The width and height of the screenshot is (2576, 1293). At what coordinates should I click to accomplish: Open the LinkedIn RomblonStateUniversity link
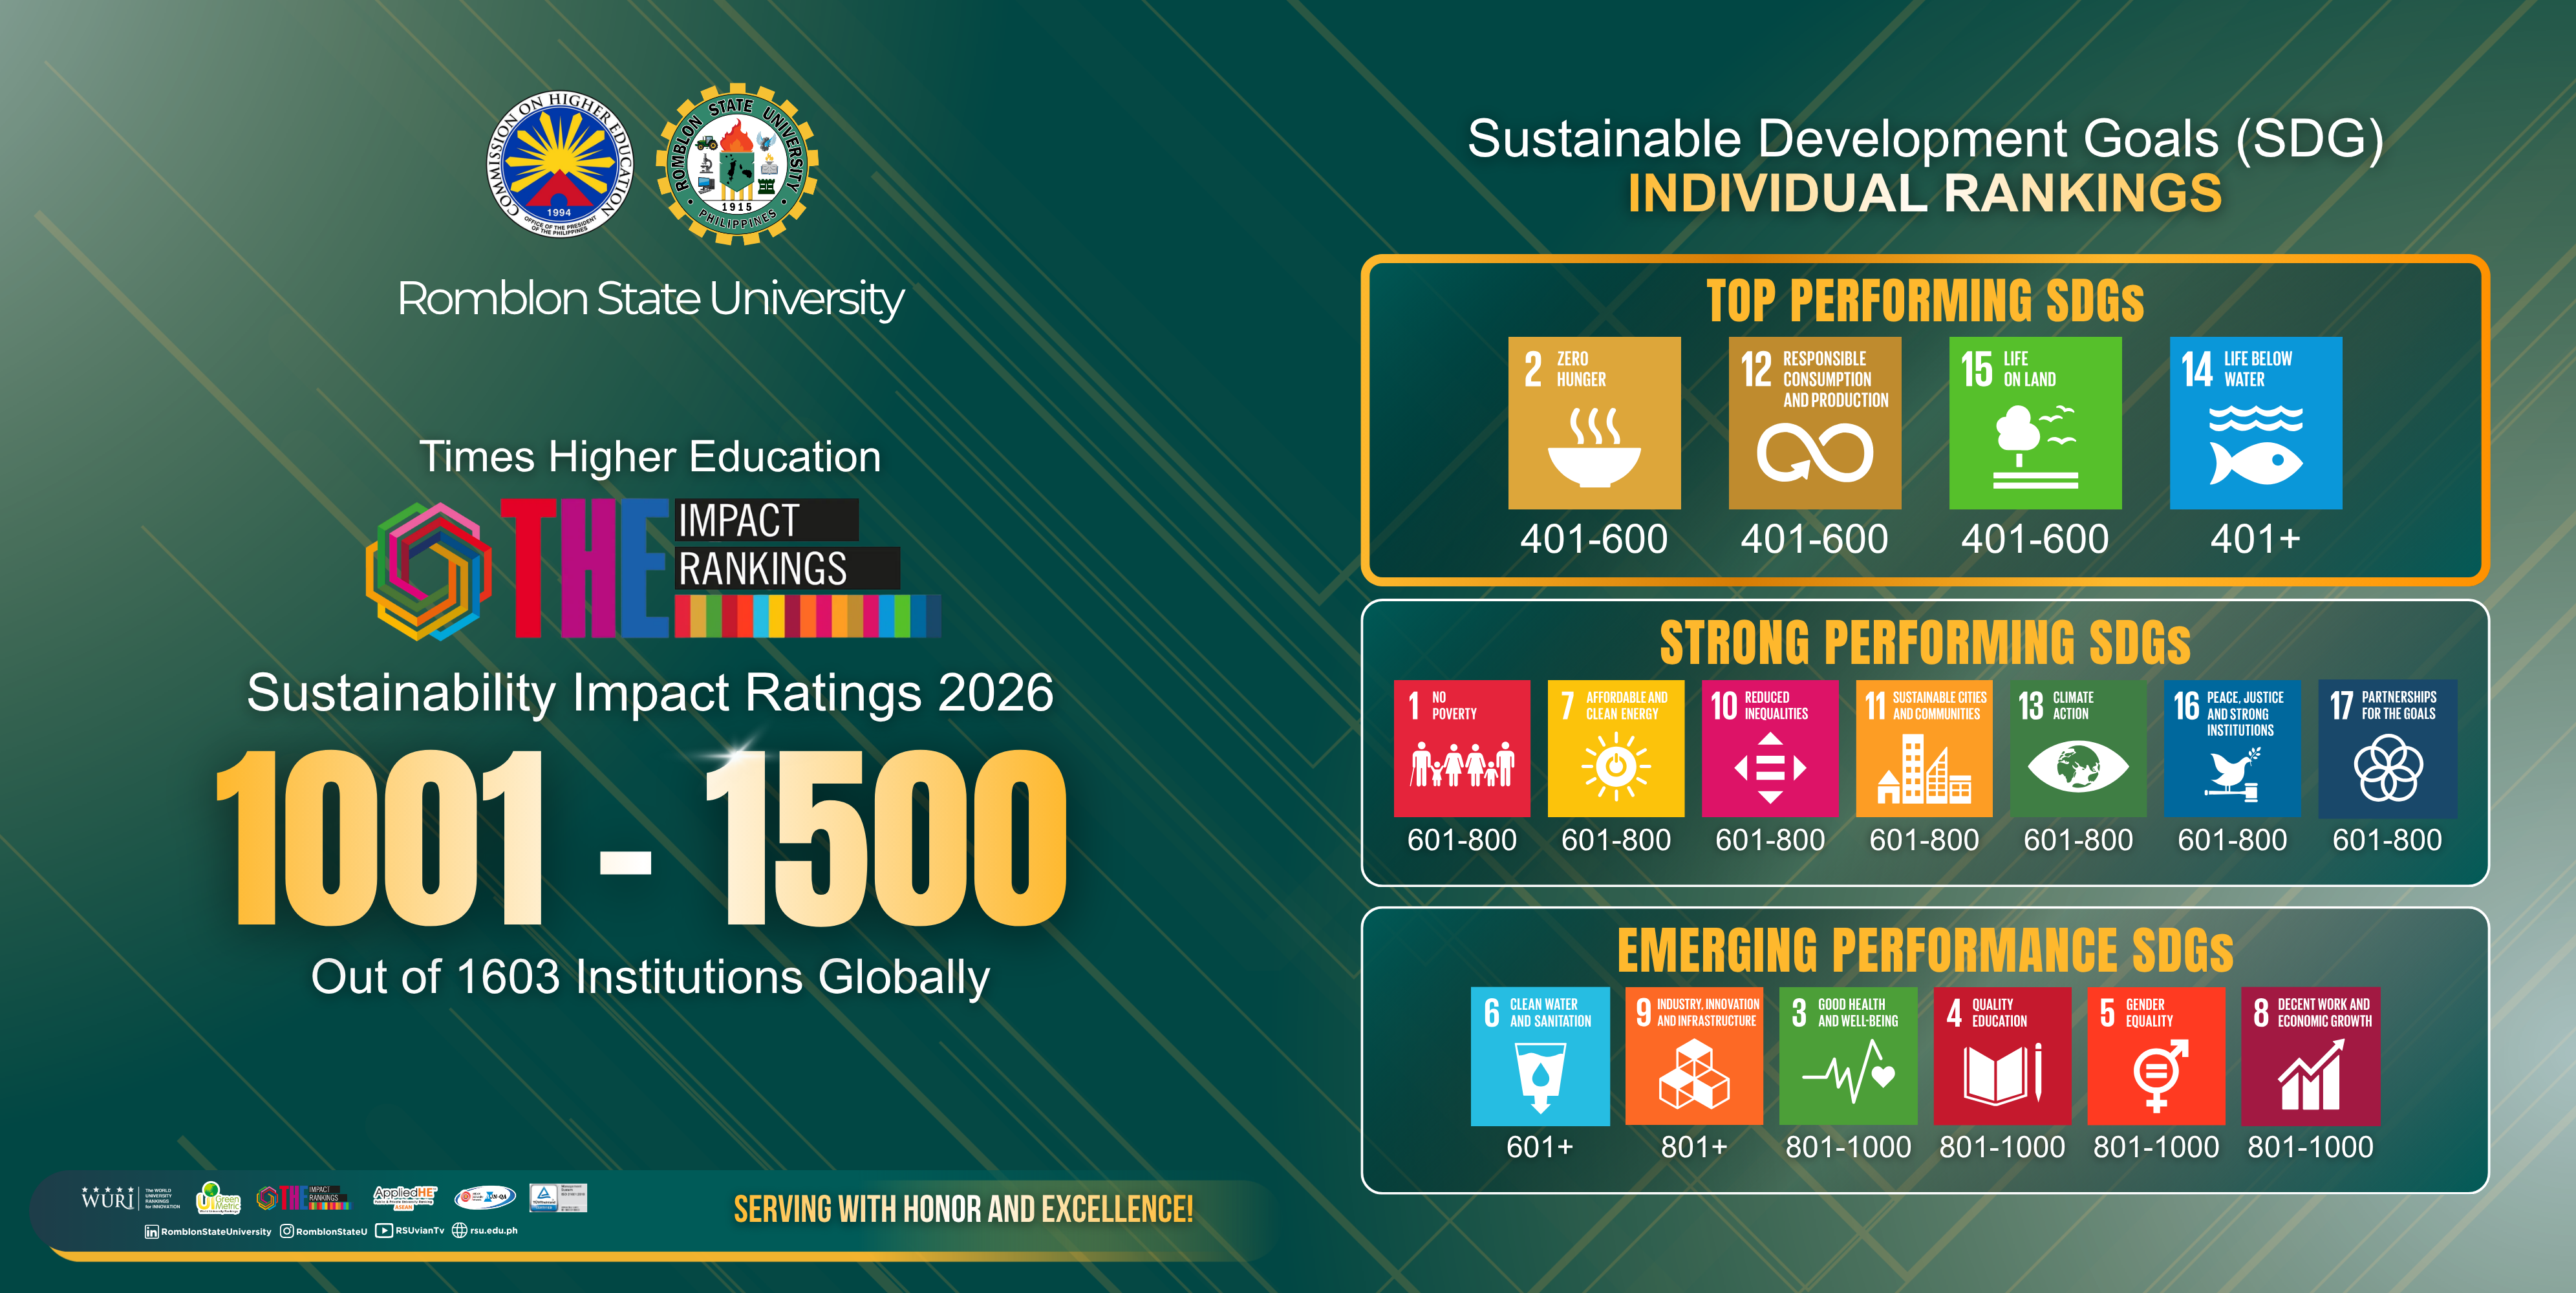(x=208, y=1231)
